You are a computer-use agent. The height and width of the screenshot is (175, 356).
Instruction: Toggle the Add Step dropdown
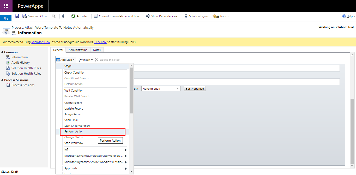click(x=65, y=60)
